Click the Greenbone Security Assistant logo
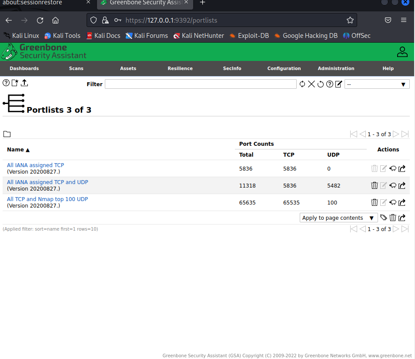415x359 pixels. [44, 52]
